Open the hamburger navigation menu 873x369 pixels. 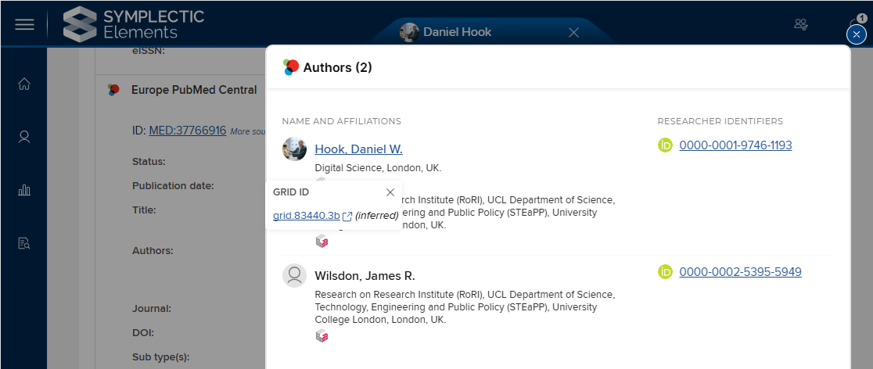(x=25, y=24)
